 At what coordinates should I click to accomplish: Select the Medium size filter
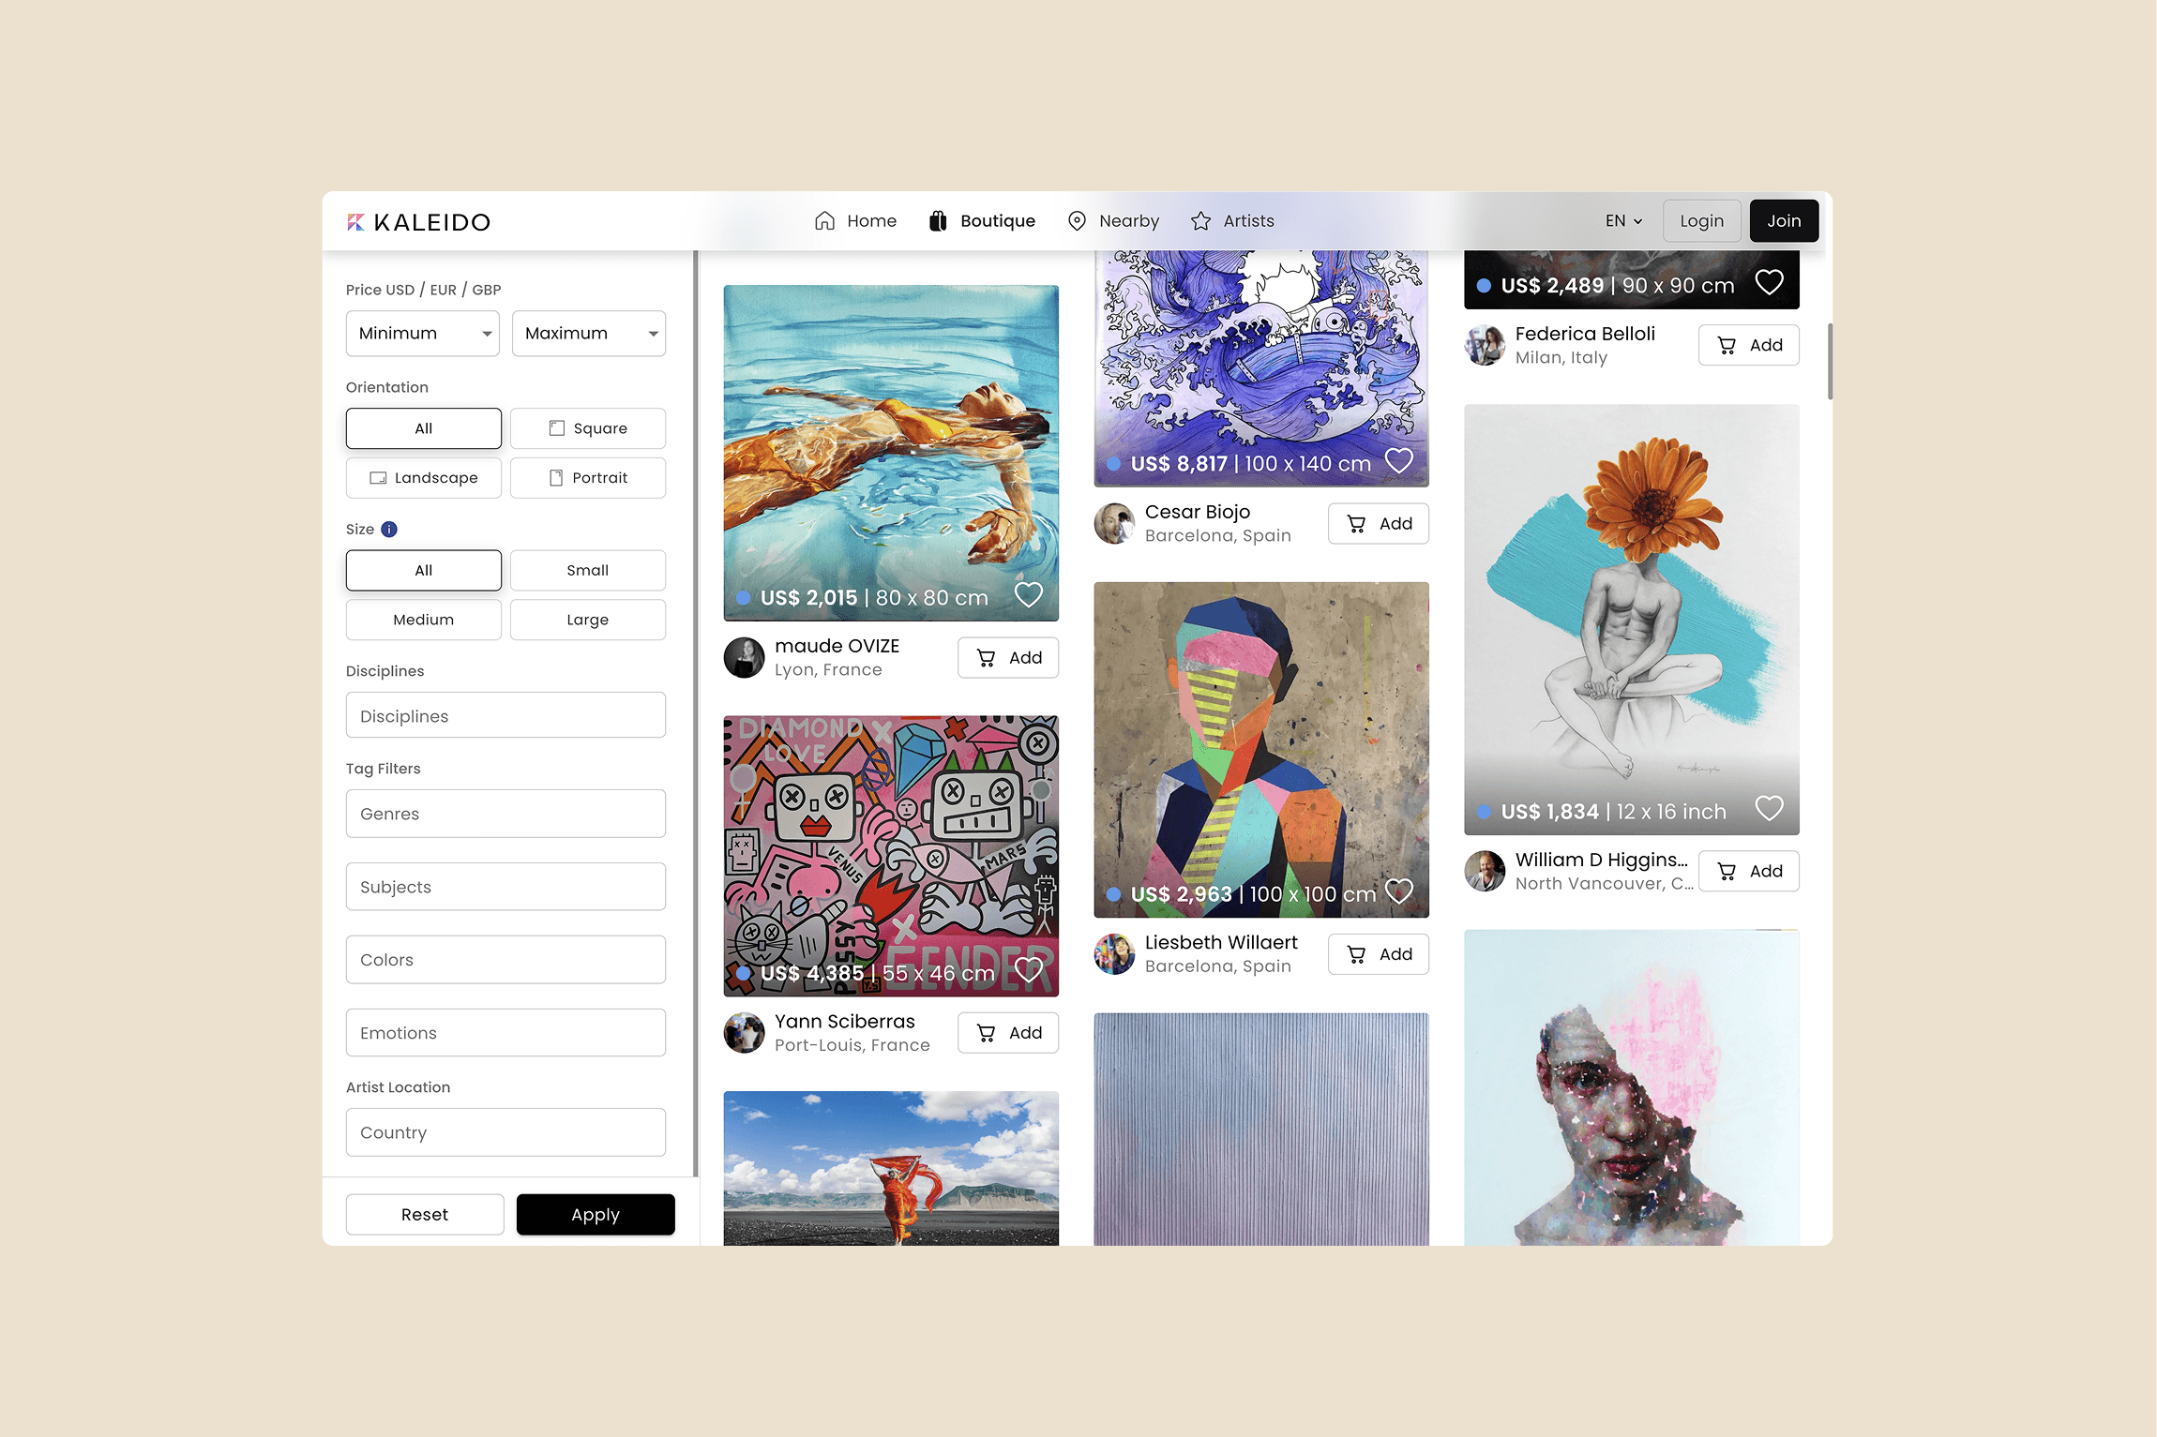424,620
